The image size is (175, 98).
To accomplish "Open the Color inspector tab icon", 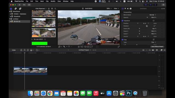I will coord(125,8).
